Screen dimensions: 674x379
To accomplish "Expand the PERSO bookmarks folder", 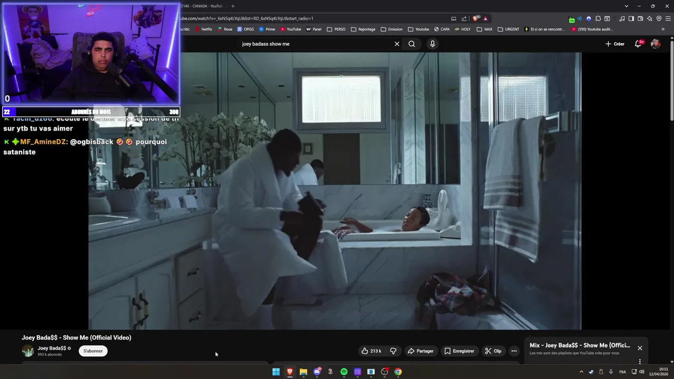I will tap(336, 29).
